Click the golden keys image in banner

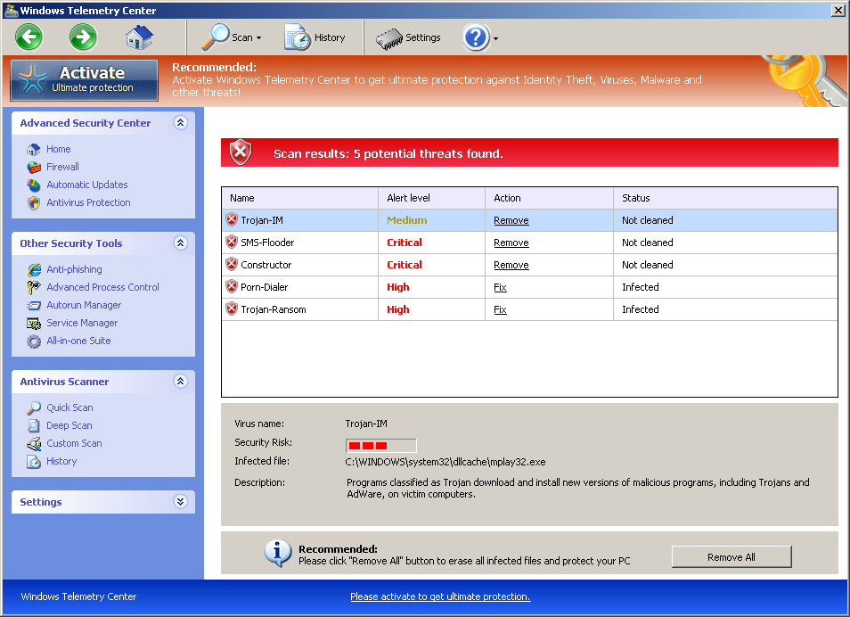(806, 80)
